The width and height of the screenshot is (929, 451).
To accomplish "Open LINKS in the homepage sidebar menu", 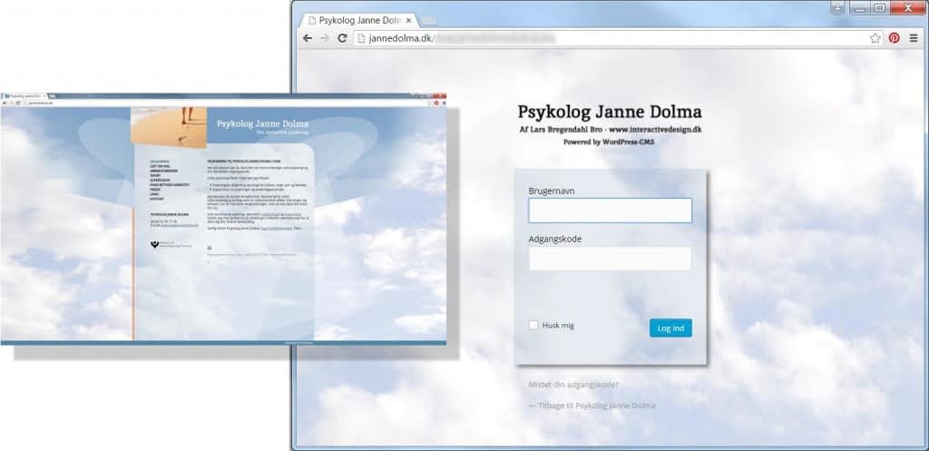I will coord(154,194).
